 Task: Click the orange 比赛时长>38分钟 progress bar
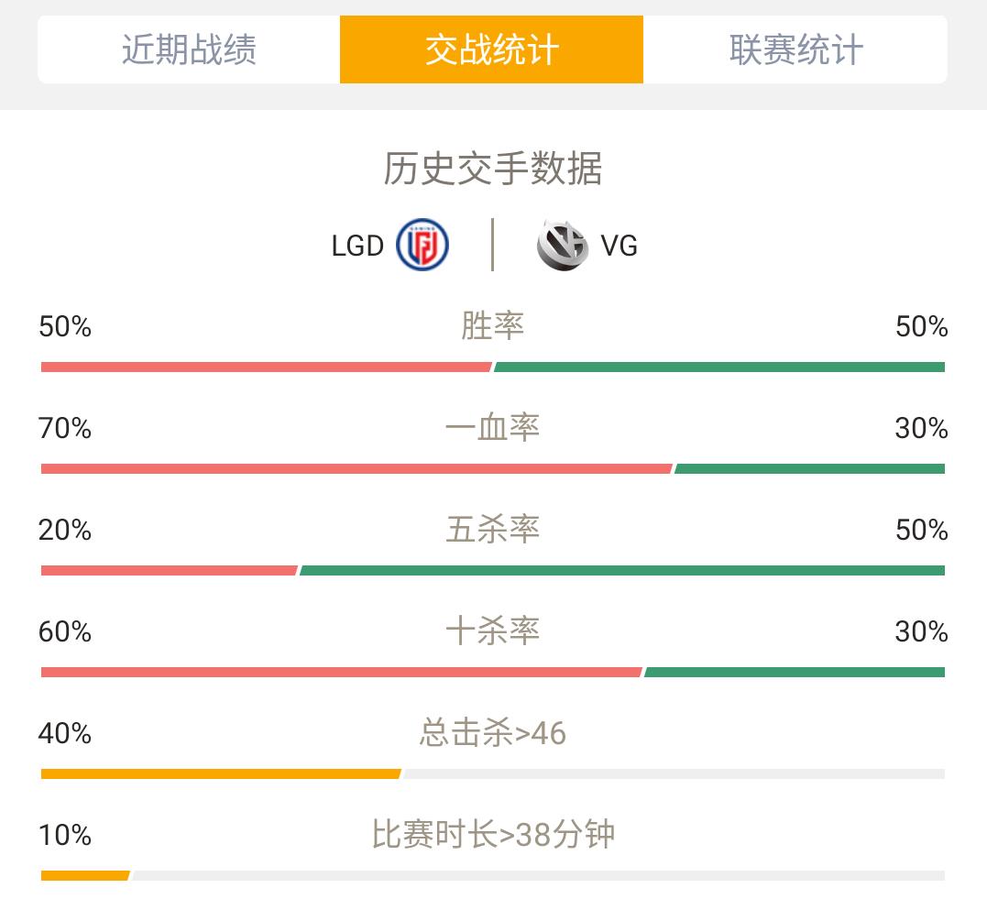85,876
